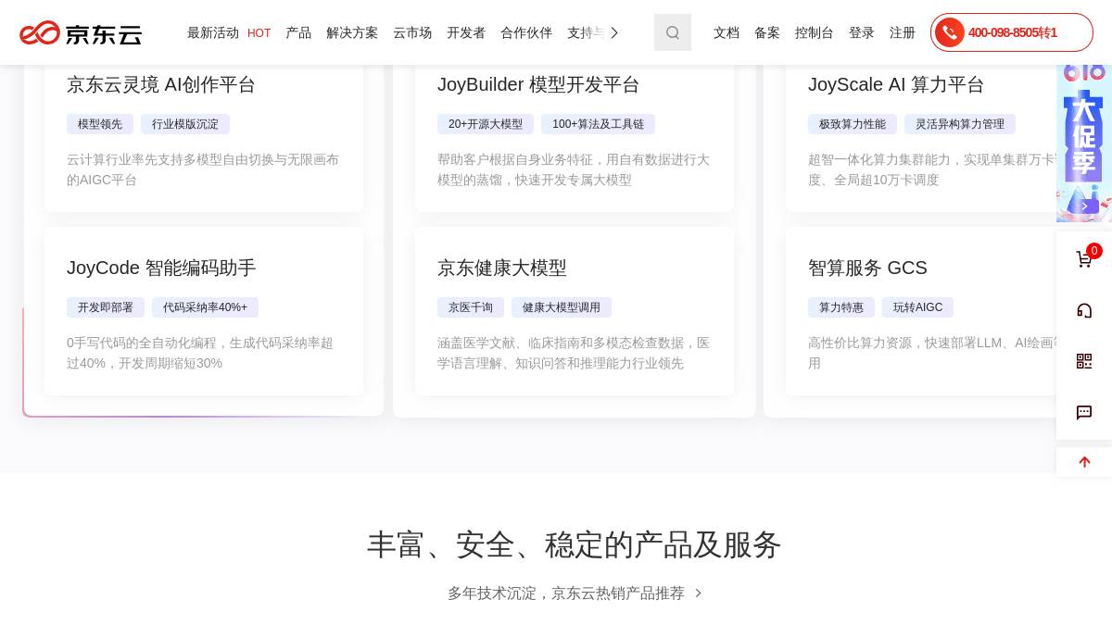Open the search icon button
The height and width of the screenshot is (625, 1112).
coord(673,32)
